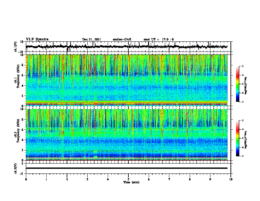The image size is (260, 201).
Task: Click the "station=GAK" header label
Action: coord(122,39)
